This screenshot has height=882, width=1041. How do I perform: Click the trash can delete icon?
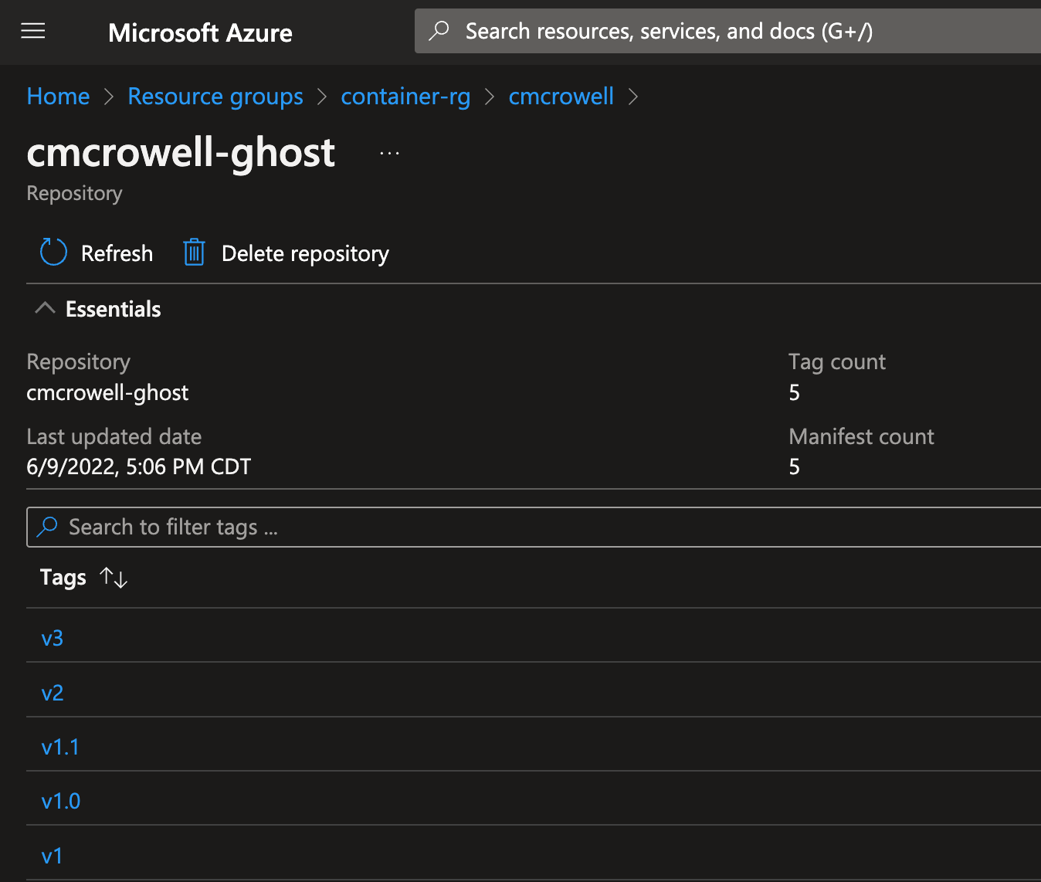click(194, 253)
